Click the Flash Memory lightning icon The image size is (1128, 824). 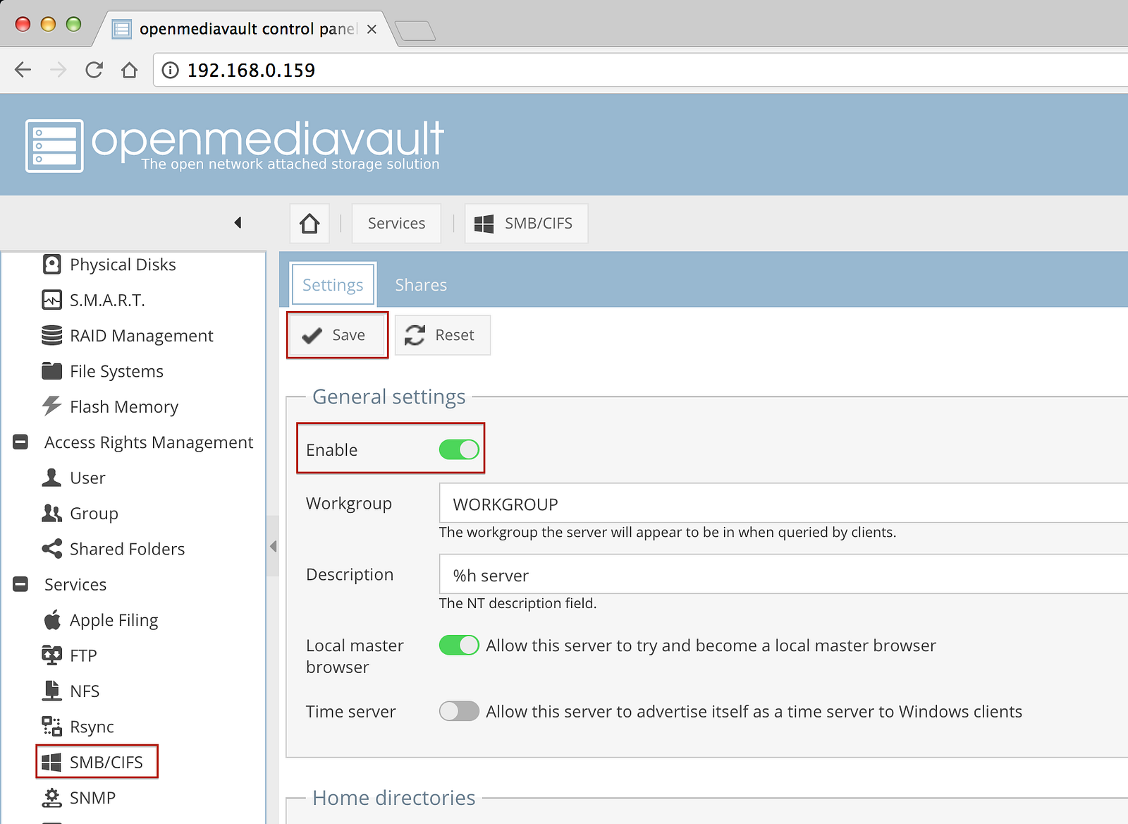(x=51, y=406)
